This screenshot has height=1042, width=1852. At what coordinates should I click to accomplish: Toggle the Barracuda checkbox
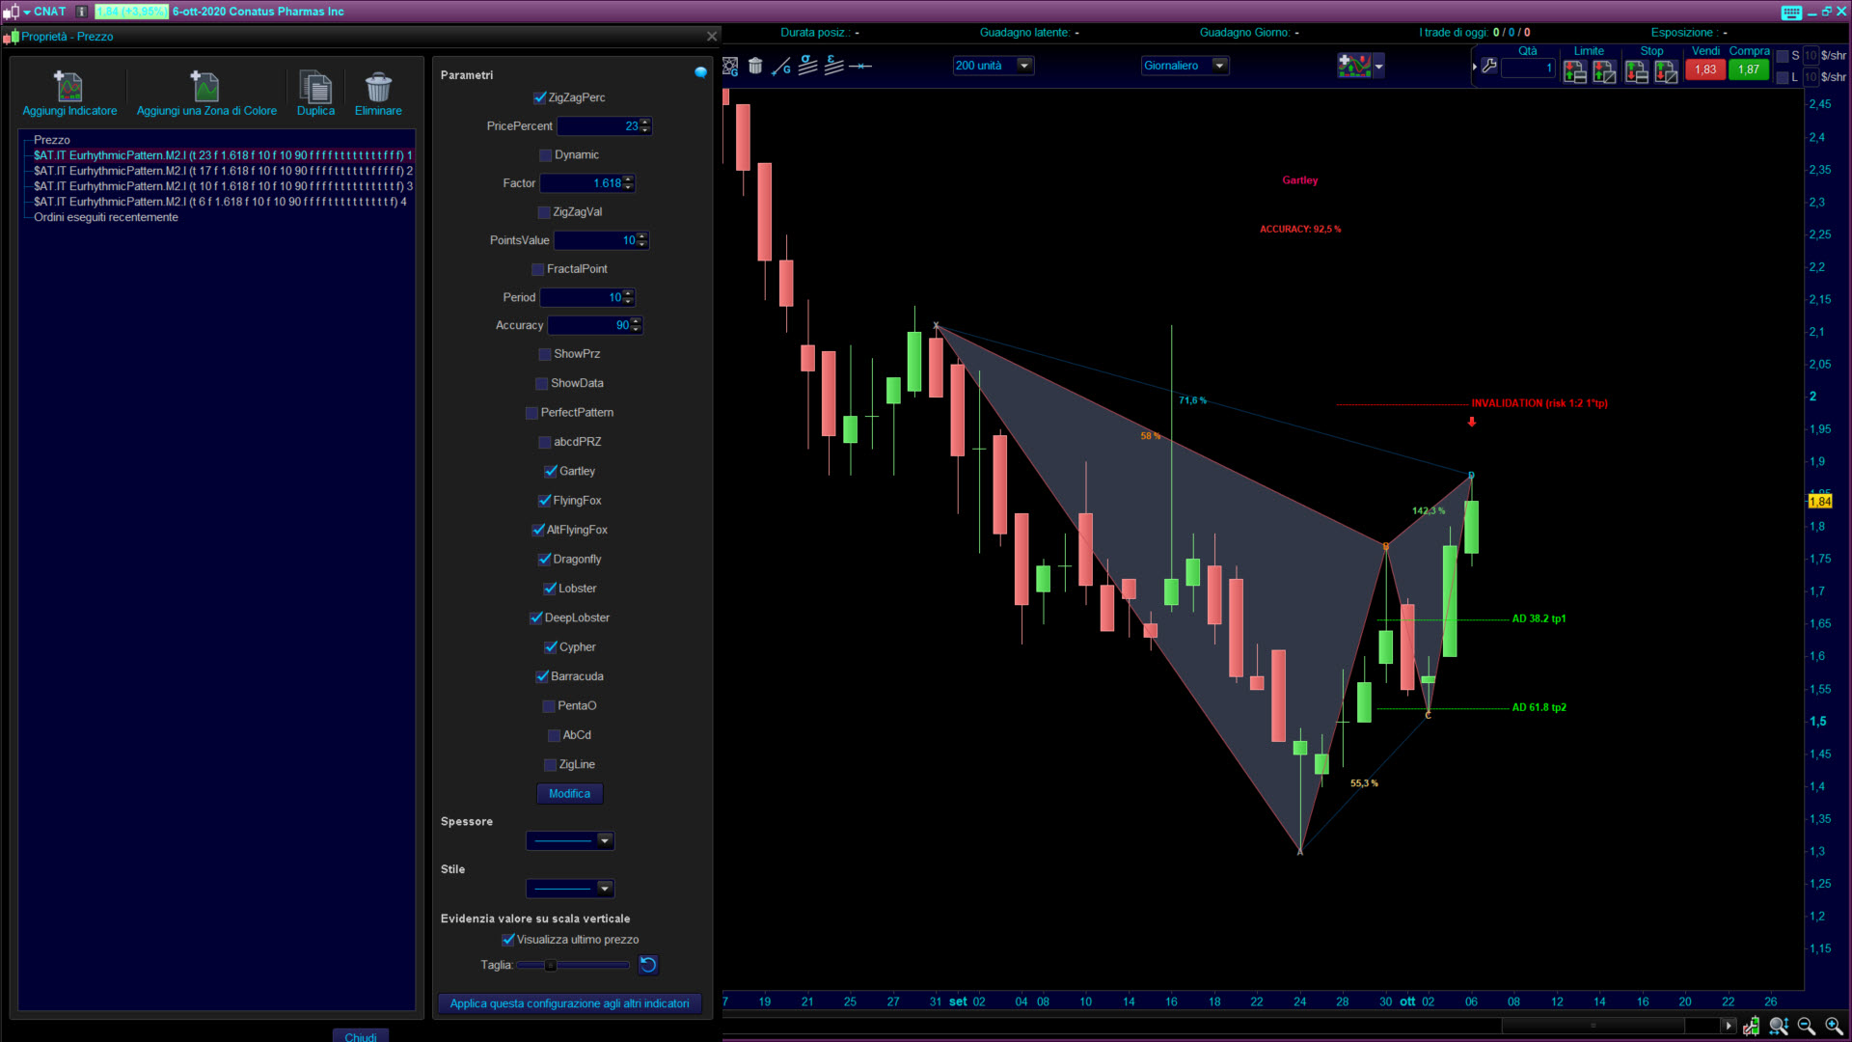(x=542, y=677)
